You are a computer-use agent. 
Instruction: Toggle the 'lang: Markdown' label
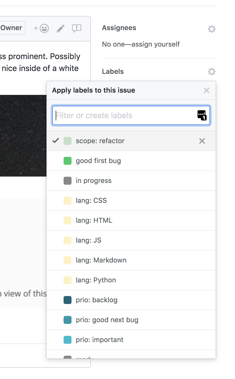[101, 260]
